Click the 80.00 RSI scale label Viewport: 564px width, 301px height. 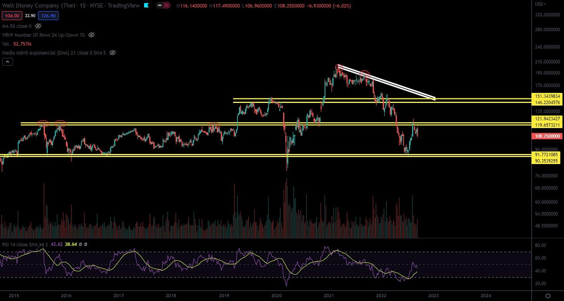click(x=540, y=245)
